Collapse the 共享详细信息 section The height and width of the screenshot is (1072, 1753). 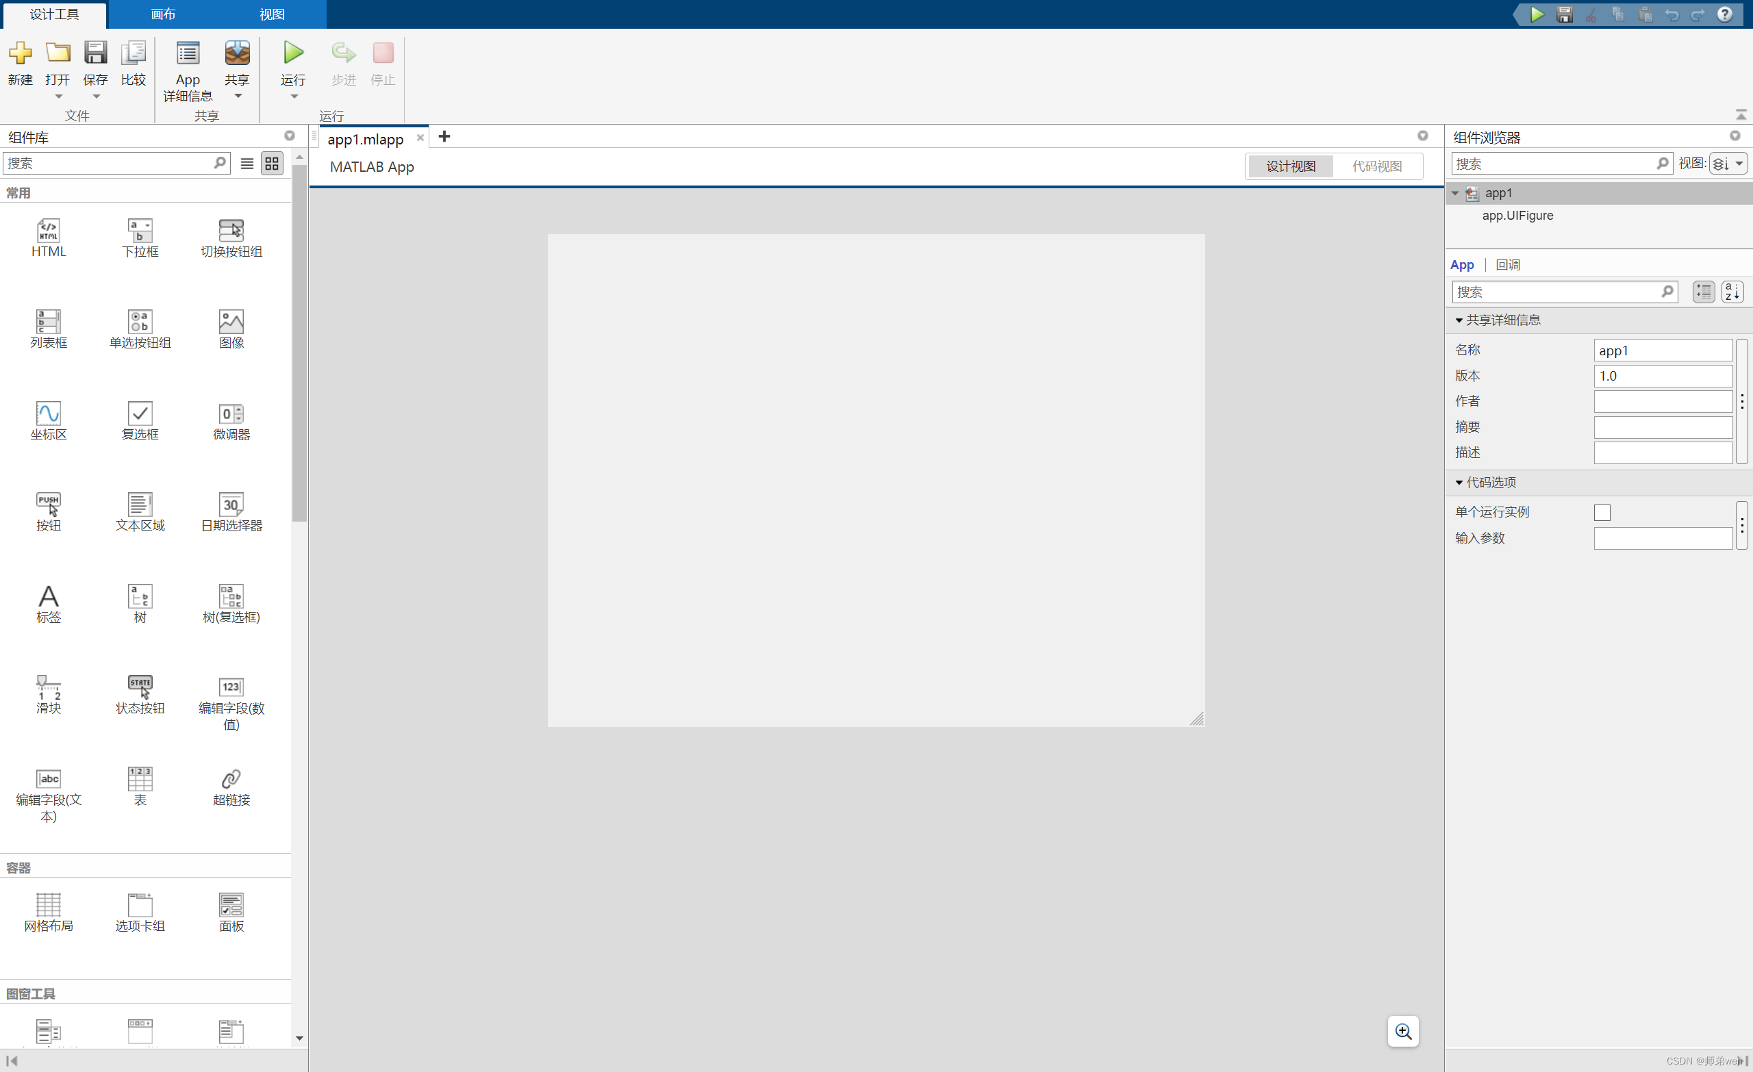(x=1461, y=320)
